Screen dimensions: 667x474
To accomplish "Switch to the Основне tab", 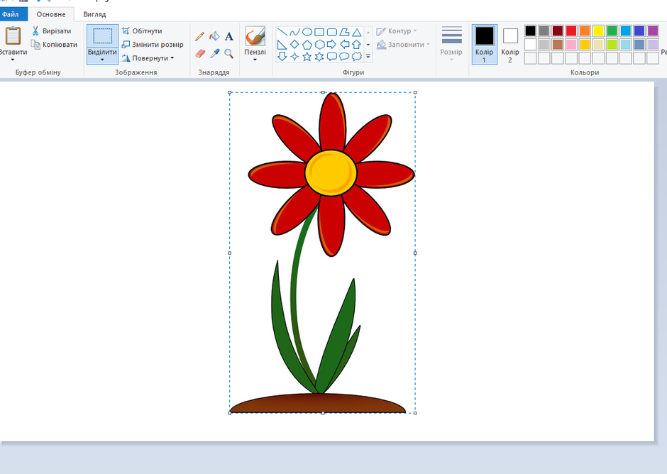I will 51,14.
